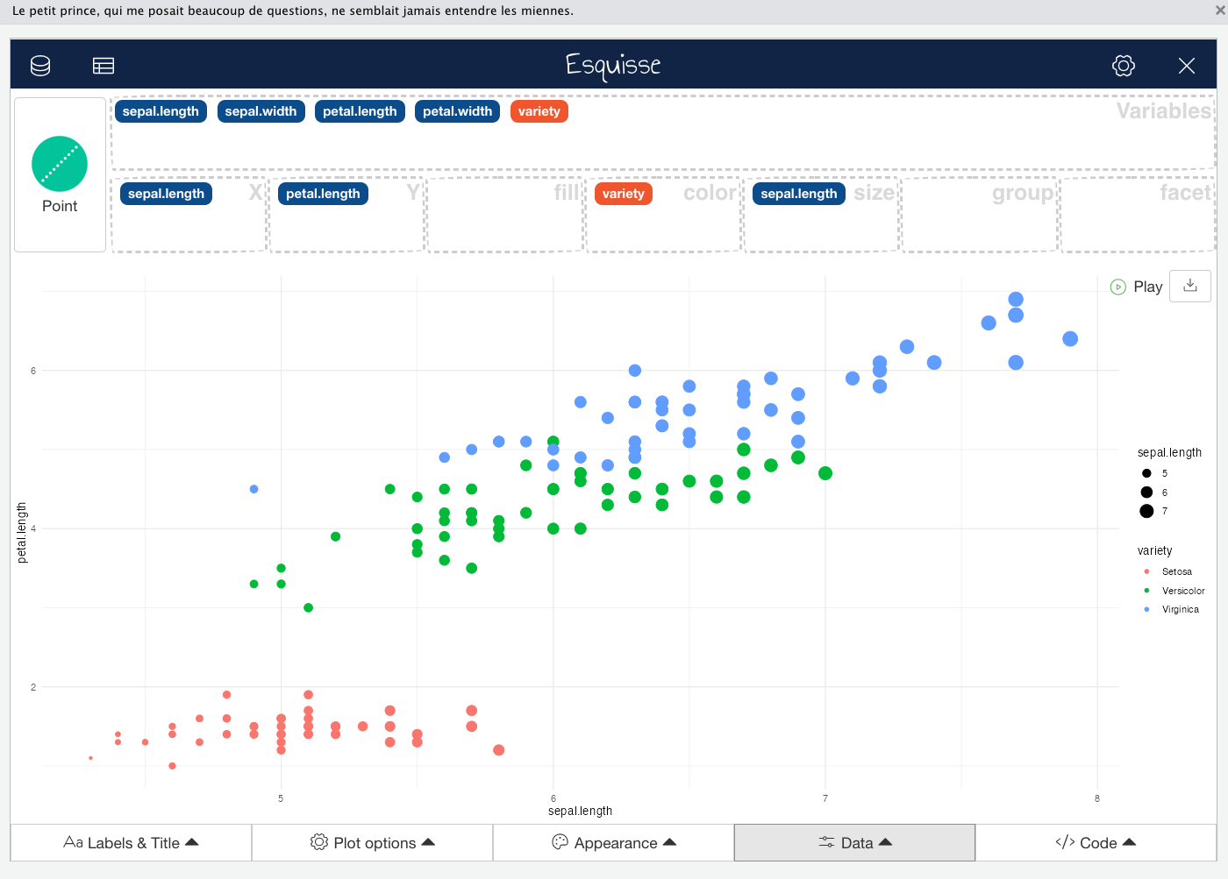1228x879 pixels.
Task: Select petal.length badge in the Variables area
Action: pos(360,111)
